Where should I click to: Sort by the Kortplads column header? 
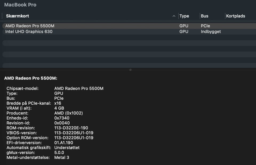coord(235,16)
